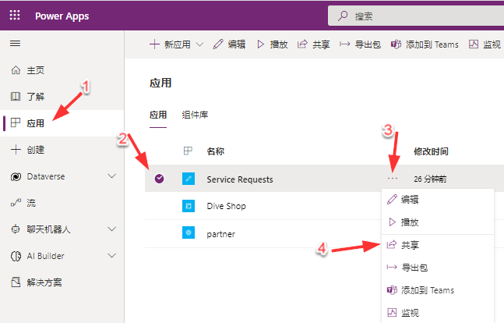This screenshot has height=323, width=504.
Task: Click the search magnifier icon
Action: click(343, 16)
